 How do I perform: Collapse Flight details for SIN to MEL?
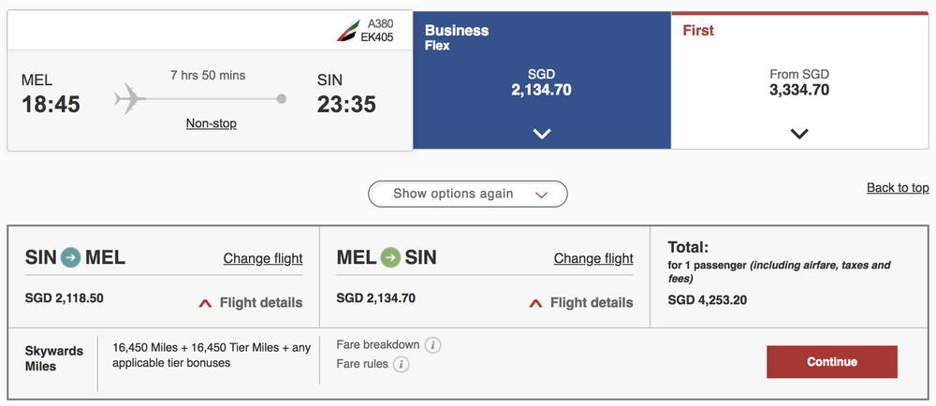coord(260,302)
